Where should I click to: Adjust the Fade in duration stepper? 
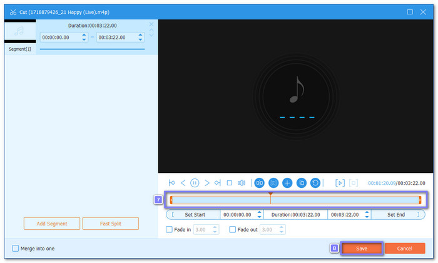[x=215, y=229]
